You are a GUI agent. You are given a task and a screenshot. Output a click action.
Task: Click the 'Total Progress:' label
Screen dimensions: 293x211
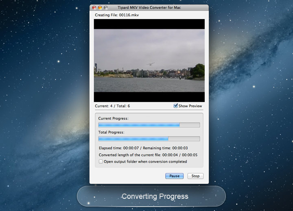[x=111, y=132]
